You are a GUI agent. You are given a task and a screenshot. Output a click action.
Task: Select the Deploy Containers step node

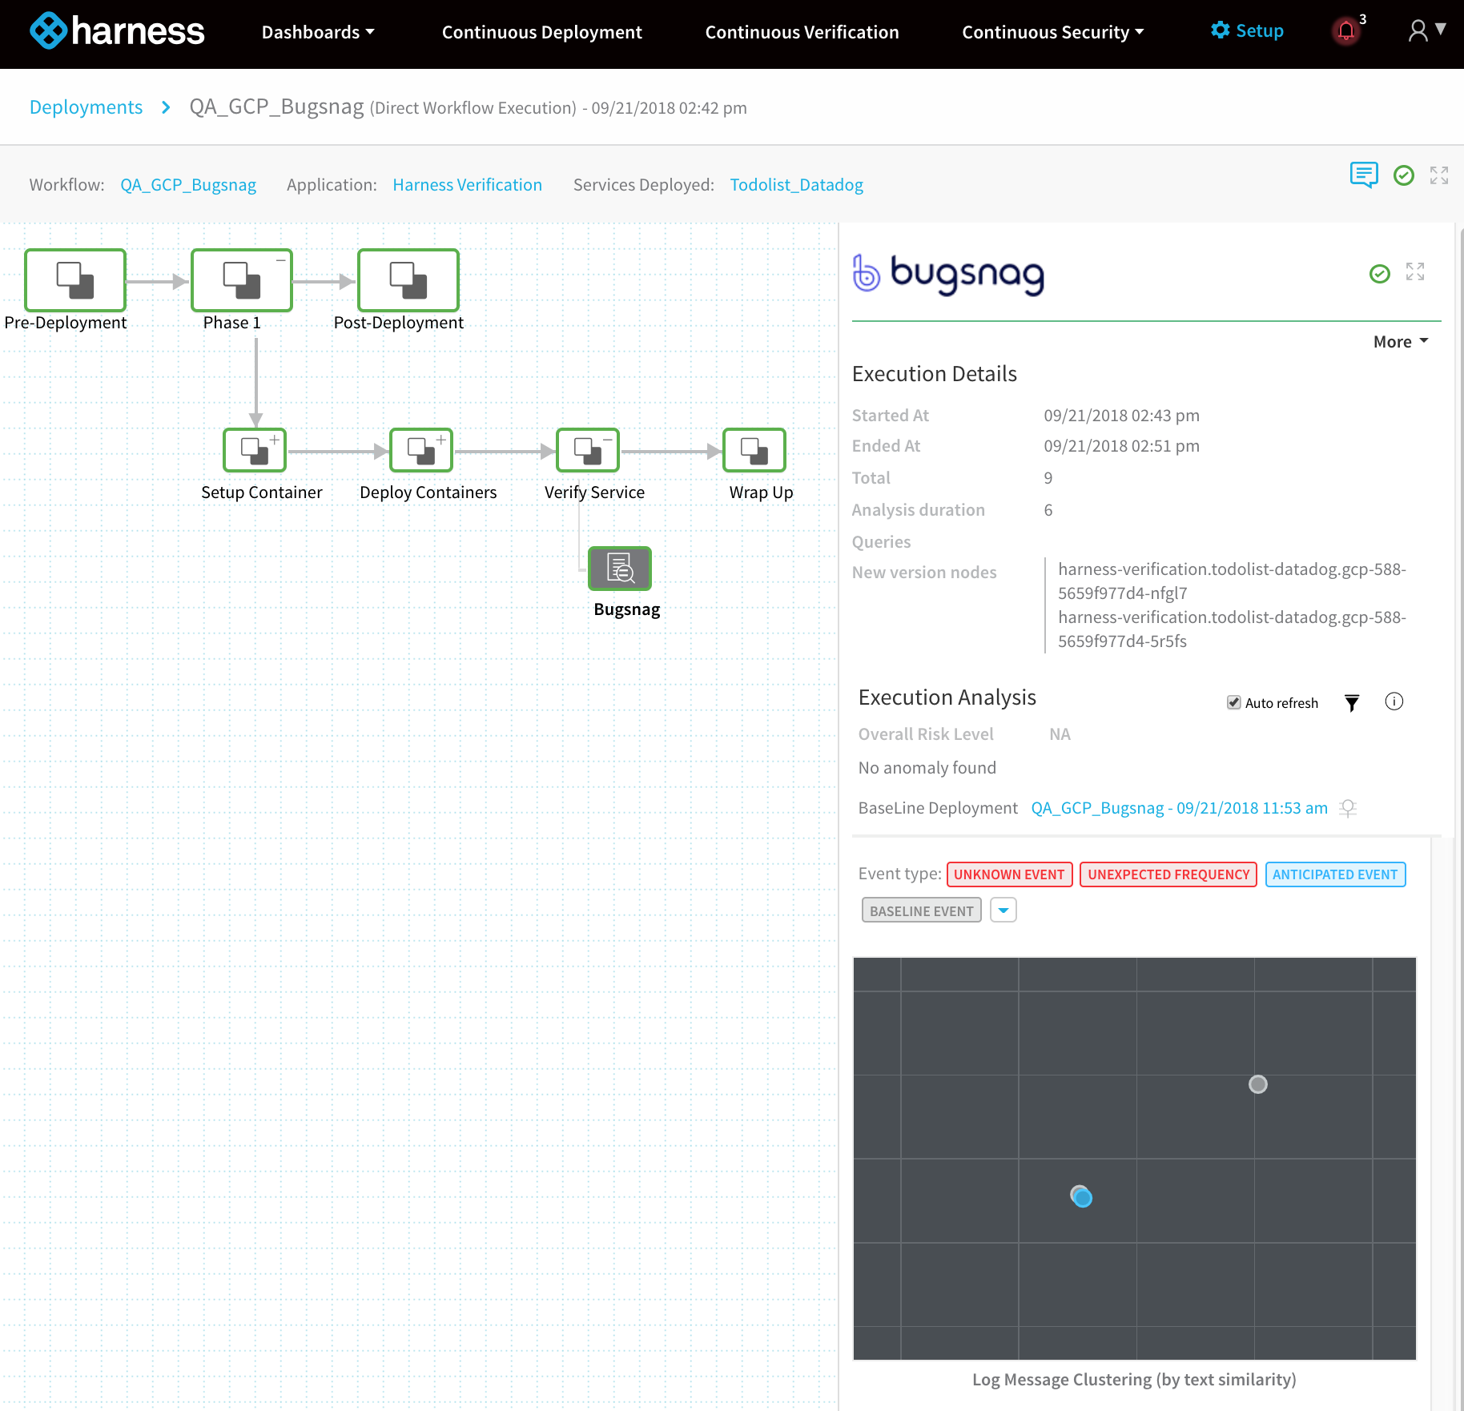coord(421,450)
